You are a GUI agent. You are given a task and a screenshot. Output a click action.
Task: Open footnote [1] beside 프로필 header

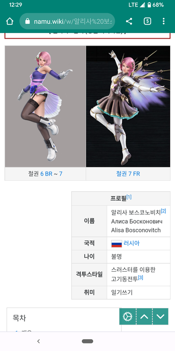pos(129,197)
